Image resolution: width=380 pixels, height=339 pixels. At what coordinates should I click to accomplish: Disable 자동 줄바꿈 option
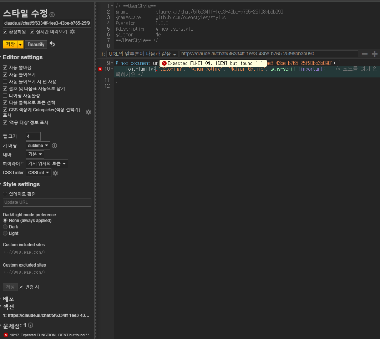point(5,67)
